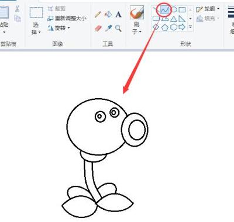Click the scissors Cut icon
Screen dimensions: 234x222
click(x=17, y=9)
